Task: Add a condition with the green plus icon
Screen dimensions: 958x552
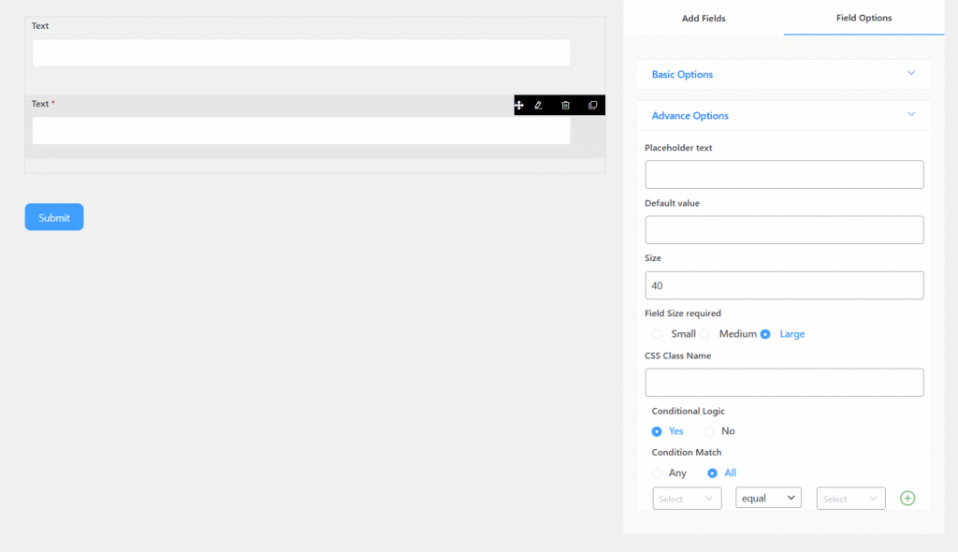Action: 907,498
